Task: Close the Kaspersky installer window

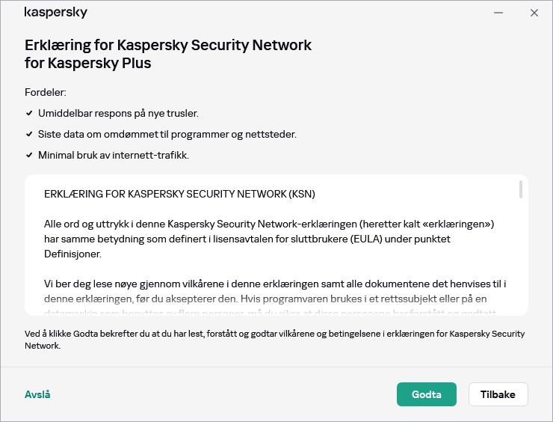Action: [534, 13]
